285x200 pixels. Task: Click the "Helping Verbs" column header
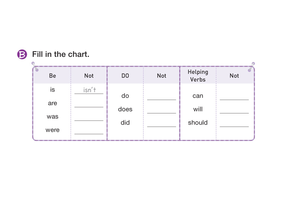click(198, 75)
